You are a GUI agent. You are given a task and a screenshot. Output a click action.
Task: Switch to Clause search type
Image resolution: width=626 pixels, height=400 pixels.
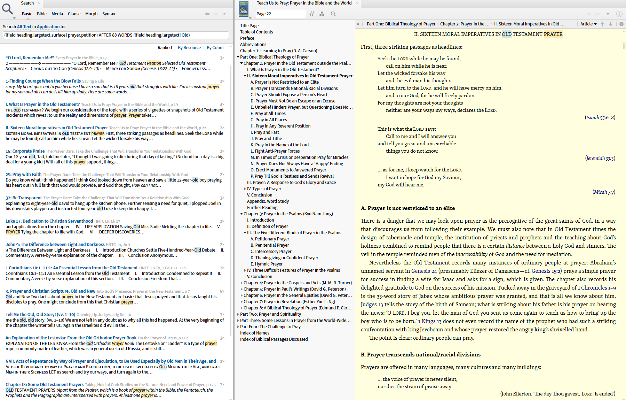point(74,14)
